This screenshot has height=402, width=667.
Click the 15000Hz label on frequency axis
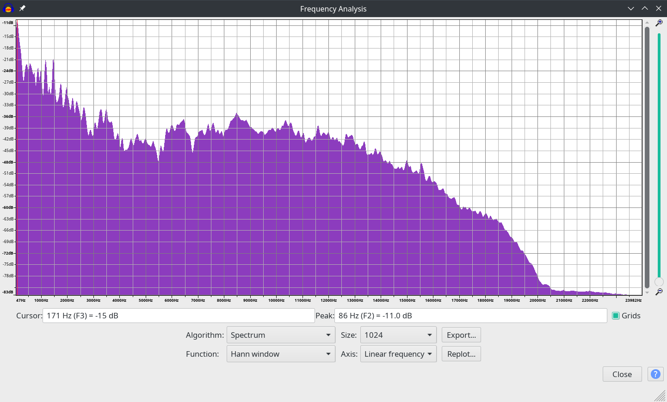(407, 300)
